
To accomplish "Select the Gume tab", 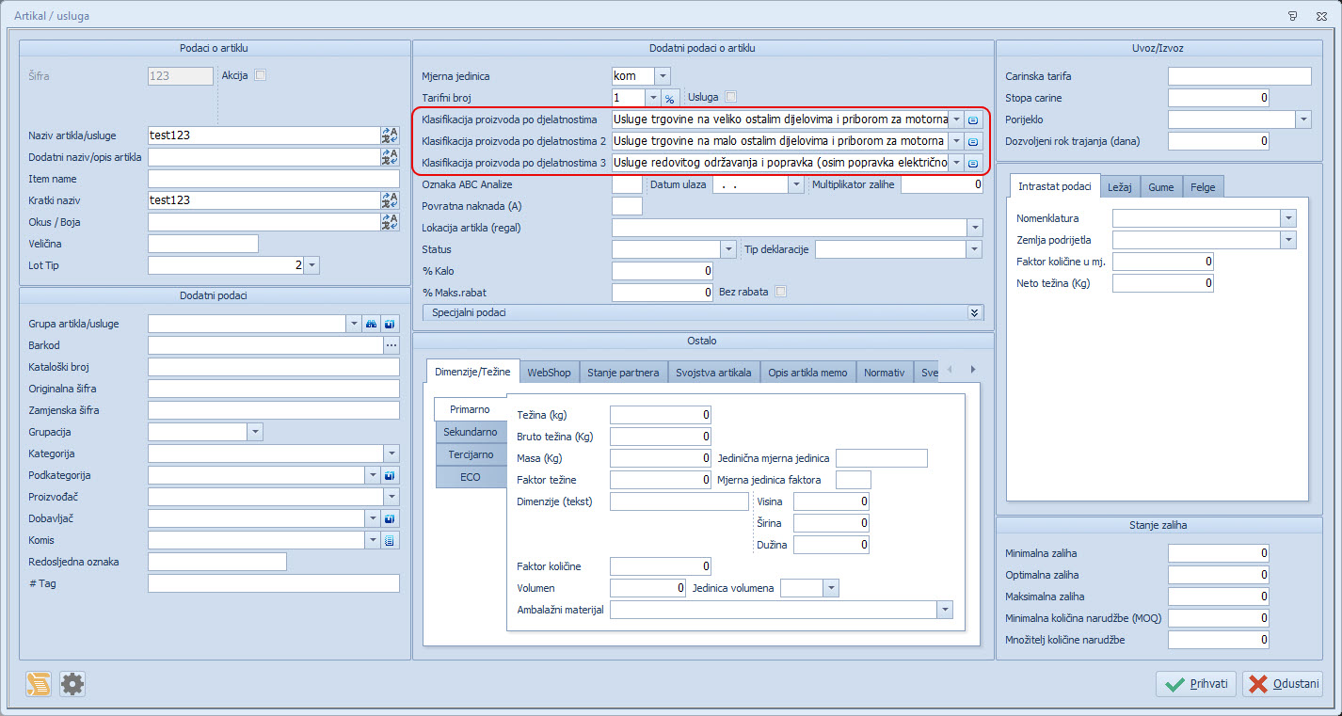I will (x=1160, y=187).
